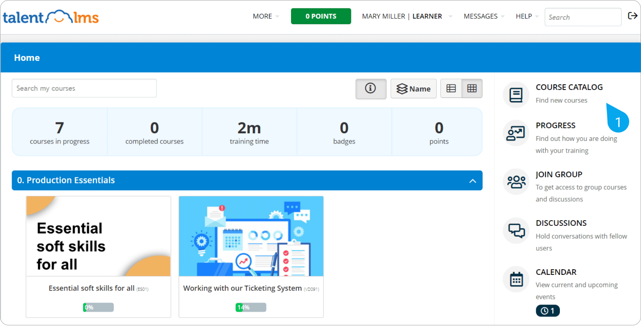Select the Join Group icon
This screenshot has height=330, width=641.
516,181
